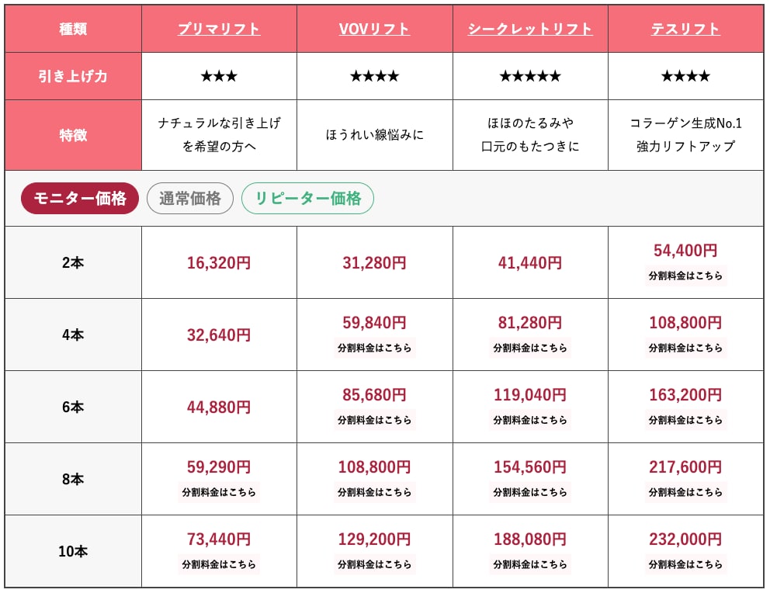Image resolution: width=770 pixels, height=593 pixels.
Task: Click 分割料金はこちら under VOVリフト 85,680円
Action: [x=374, y=420]
